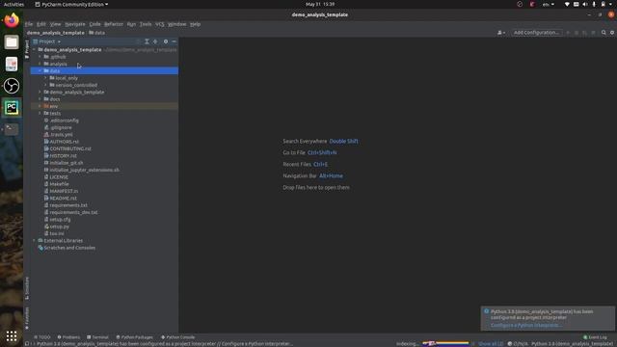The width and height of the screenshot is (617, 347).
Task: Open Project panel gear options
Action: [166, 41]
